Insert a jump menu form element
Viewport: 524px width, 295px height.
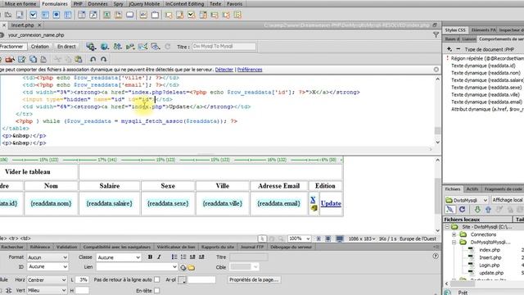click(x=93, y=15)
